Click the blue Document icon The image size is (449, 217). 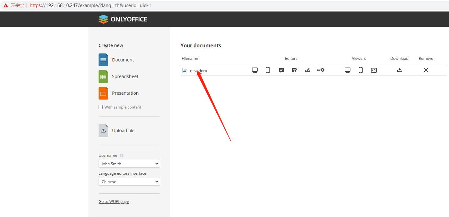[103, 60]
